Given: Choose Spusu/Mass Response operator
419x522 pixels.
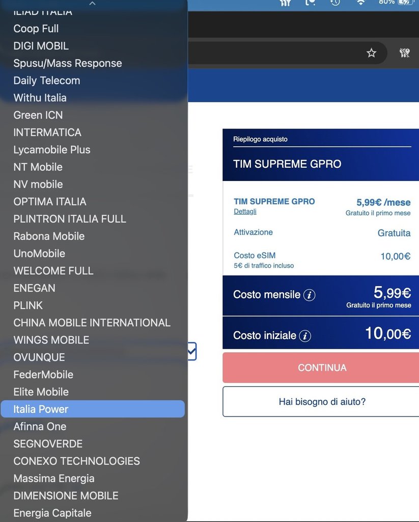Looking at the screenshot, I should (68, 63).
